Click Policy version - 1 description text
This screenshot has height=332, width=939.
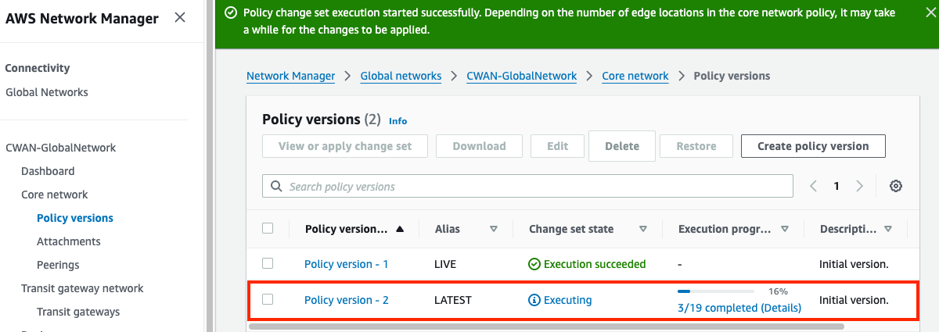854,264
